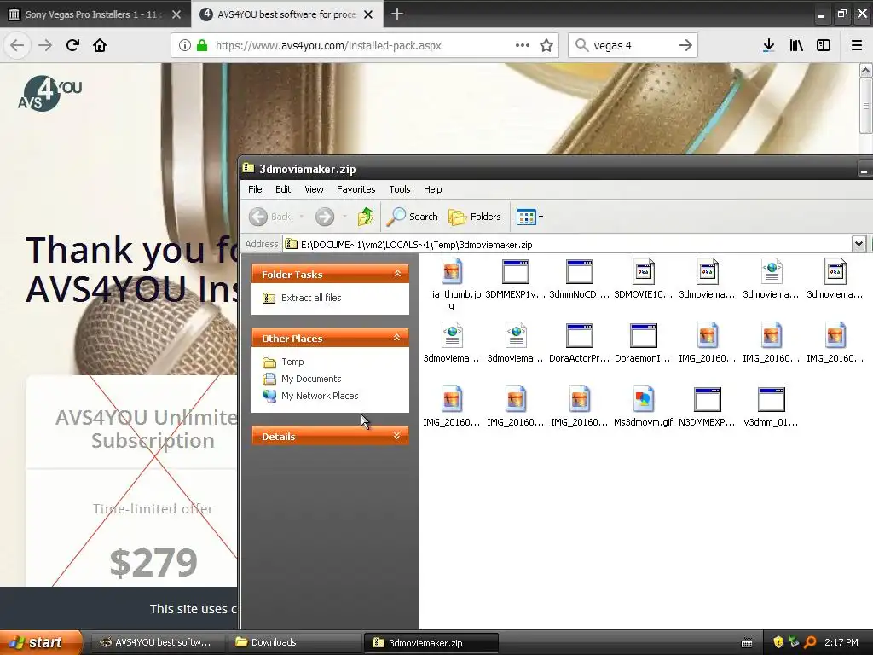Click the orange magnifier tray icon
Viewport: 873px width, 655px height.
click(x=810, y=642)
